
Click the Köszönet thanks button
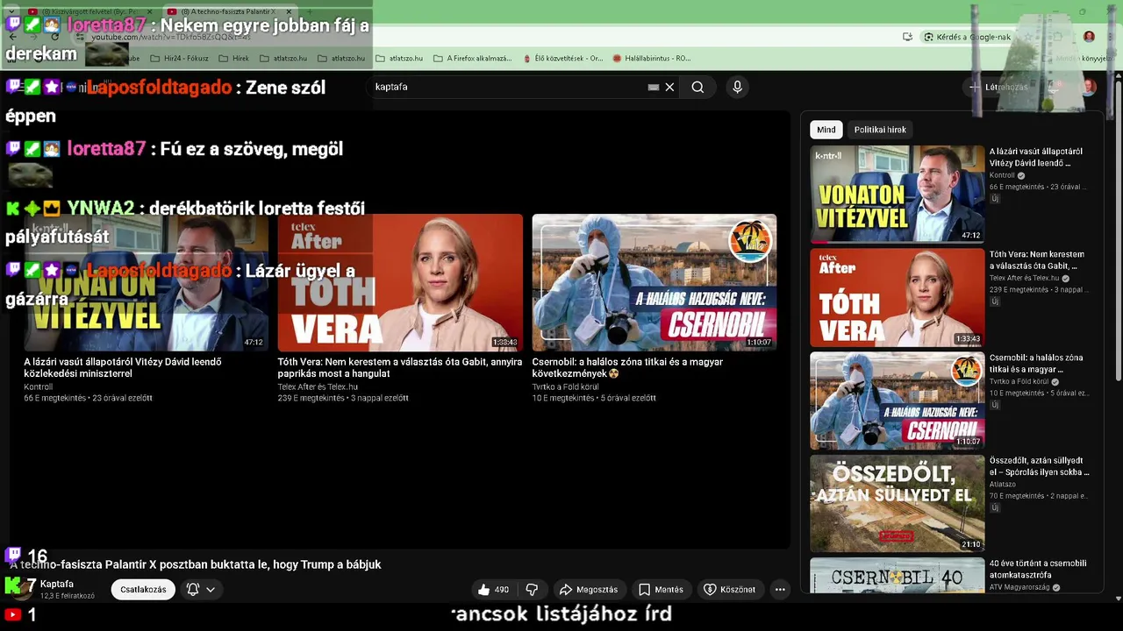point(730,590)
